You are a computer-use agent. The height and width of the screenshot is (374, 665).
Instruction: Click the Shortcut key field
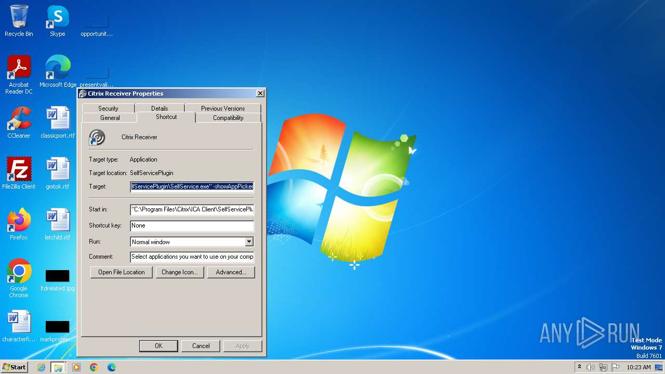pos(192,225)
